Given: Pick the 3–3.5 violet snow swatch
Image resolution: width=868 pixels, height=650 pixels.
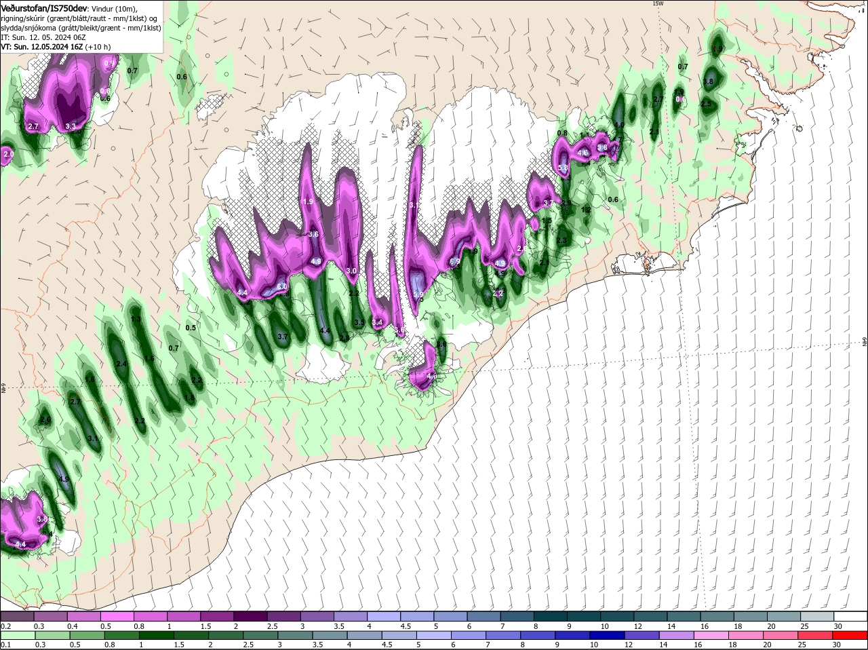Looking at the screenshot, I should 317,617.
